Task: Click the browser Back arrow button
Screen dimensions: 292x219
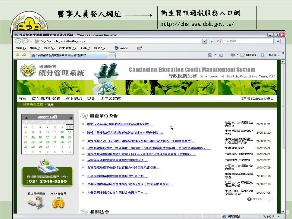Action: (18, 41)
